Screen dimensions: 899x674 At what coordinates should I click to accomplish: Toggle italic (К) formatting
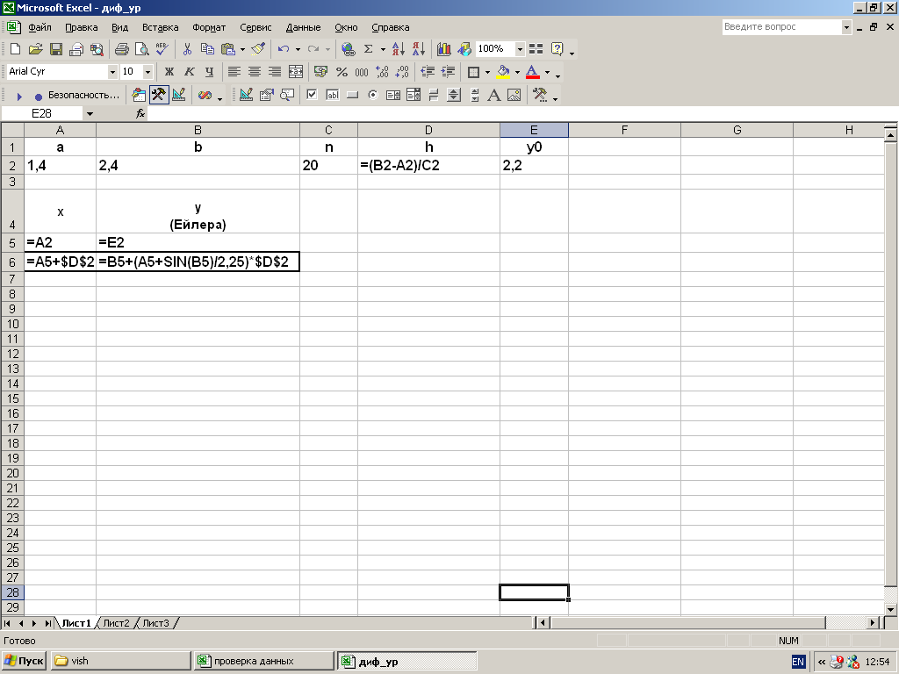click(190, 72)
